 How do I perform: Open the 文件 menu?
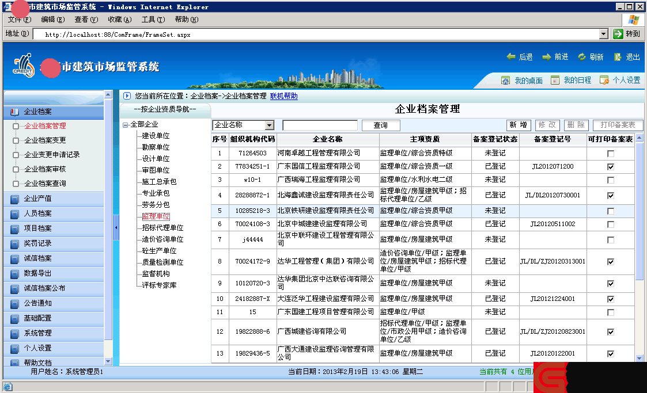coord(20,20)
